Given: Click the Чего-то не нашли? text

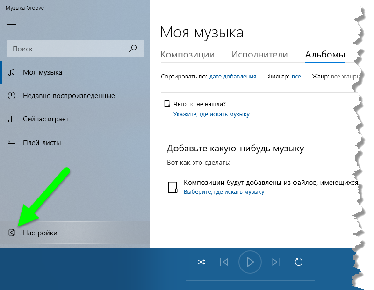Looking at the screenshot, I should pyautogui.click(x=200, y=104).
